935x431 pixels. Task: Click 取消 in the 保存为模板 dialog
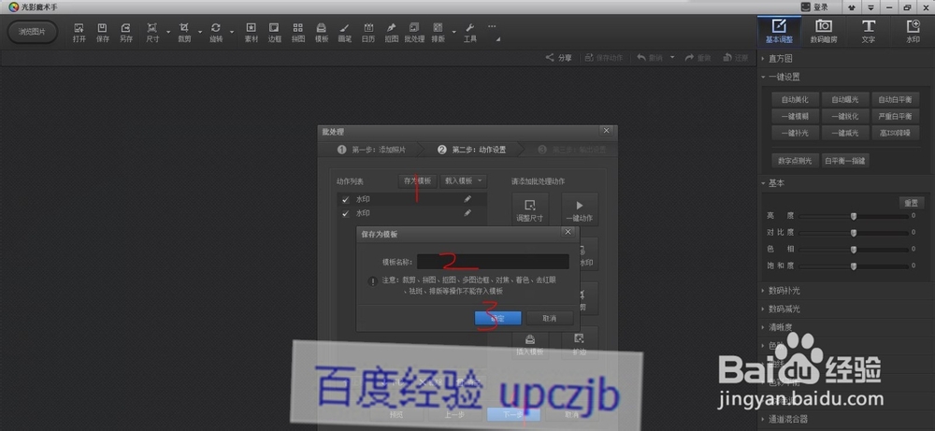coord(550,318)
